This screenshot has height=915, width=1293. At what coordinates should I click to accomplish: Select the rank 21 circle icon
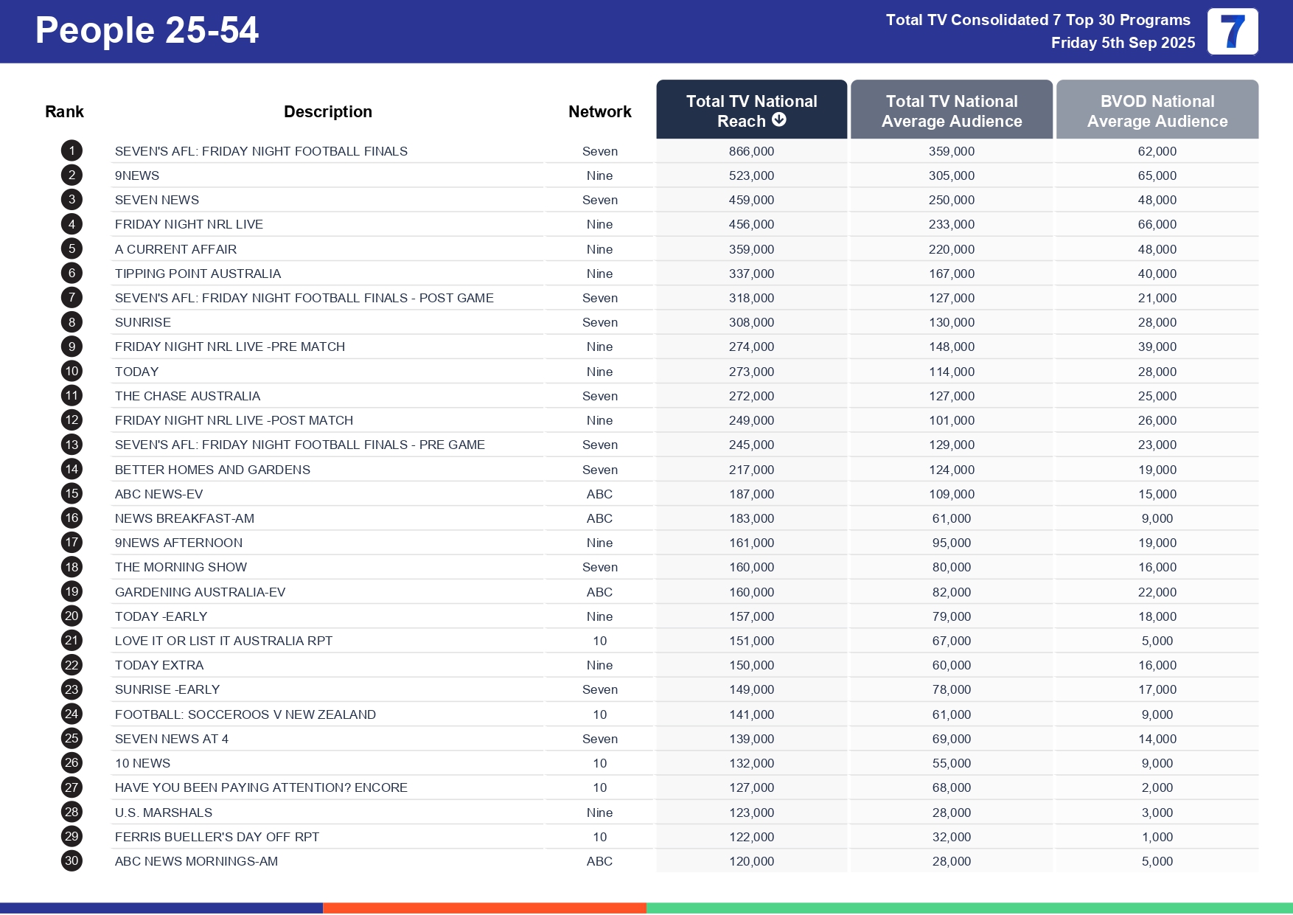tap(71, 640)
